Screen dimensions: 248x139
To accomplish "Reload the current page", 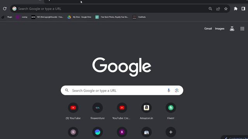I will (5, 8).
